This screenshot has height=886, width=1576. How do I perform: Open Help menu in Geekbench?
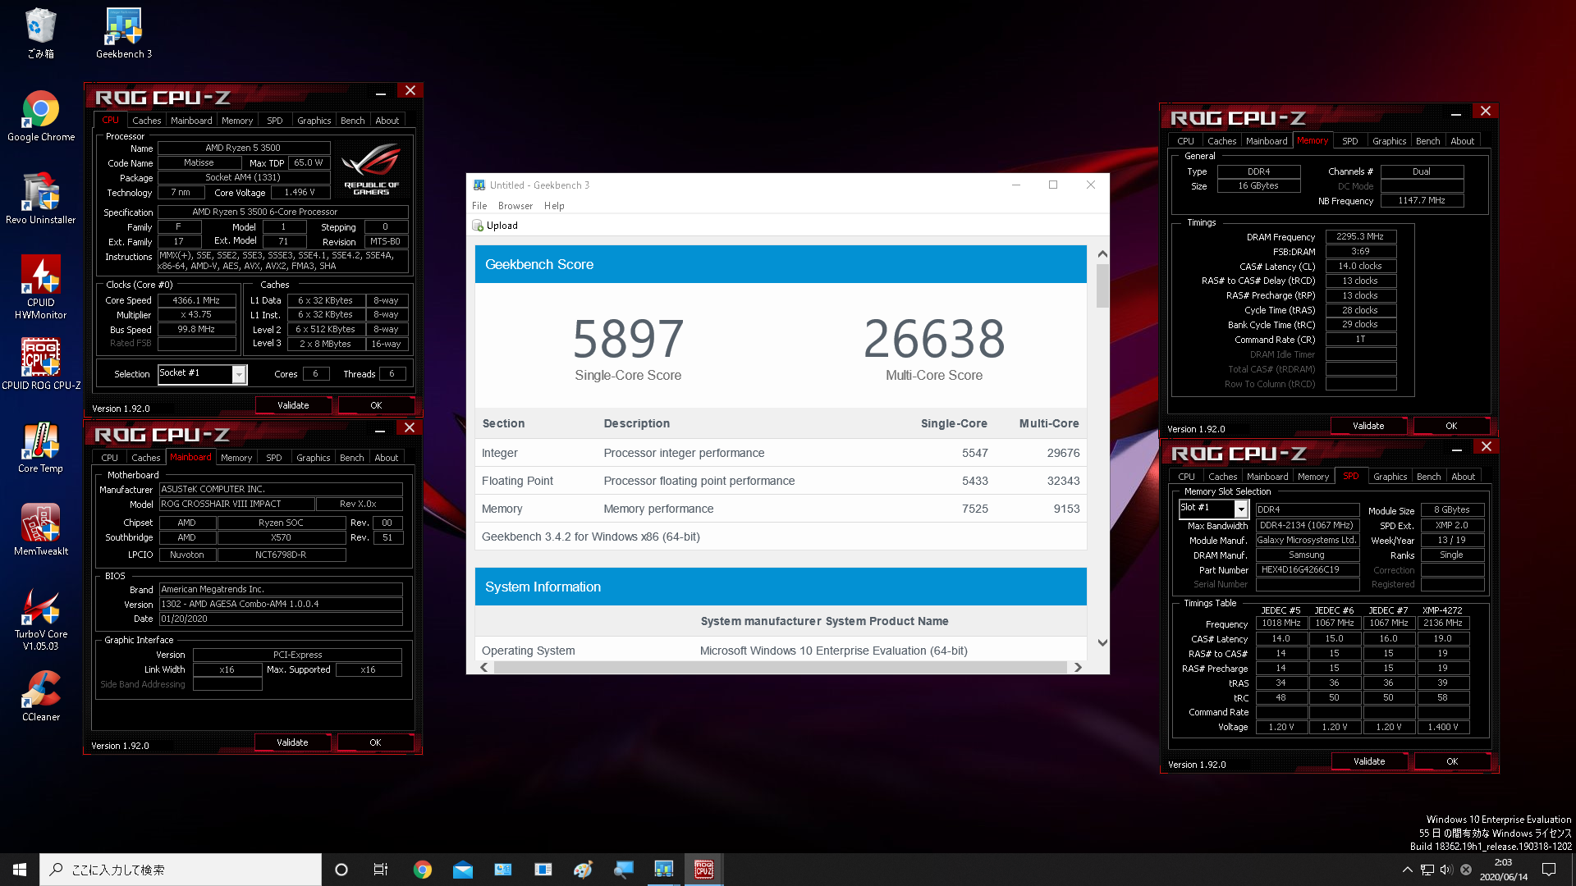pos(554,206)
